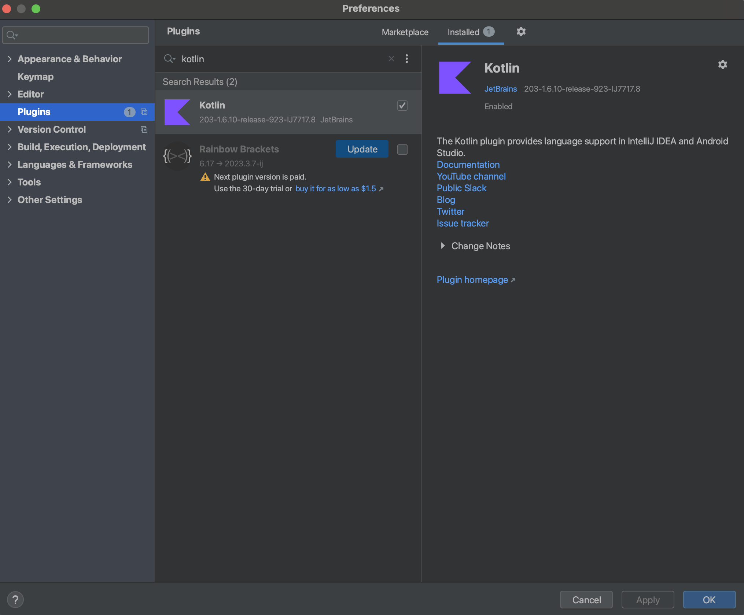Open the Plugin homepage link
The image size is (744, 615).
tap(472, 280)
